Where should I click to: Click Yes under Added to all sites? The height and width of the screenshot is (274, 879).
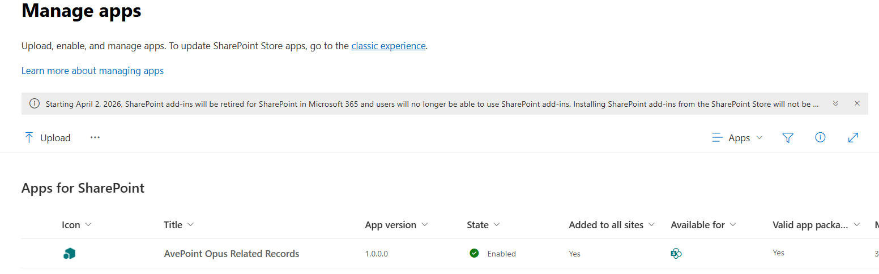tap(575, 254)
